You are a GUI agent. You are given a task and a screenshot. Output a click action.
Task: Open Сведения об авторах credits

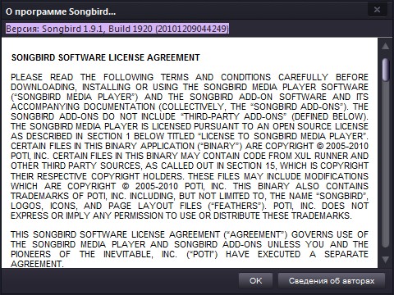pyautogui.click(x=332, y=280)
